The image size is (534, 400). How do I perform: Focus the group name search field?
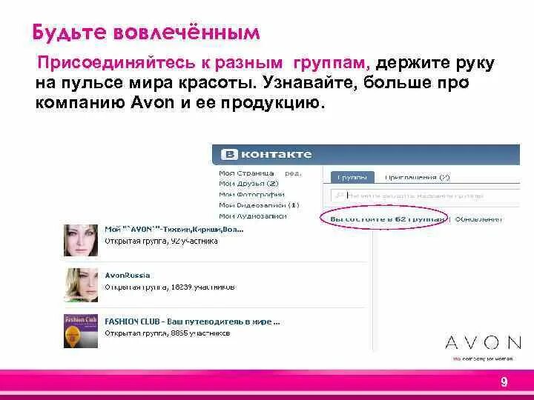click(x=425, y=196)
